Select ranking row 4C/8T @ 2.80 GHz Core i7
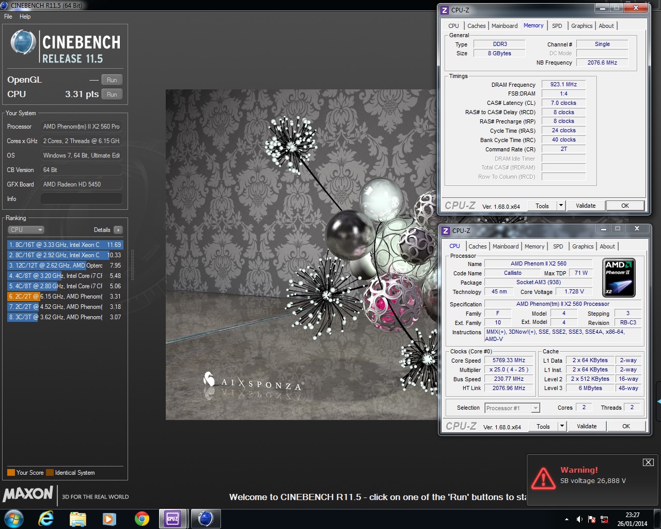Viewport: 661px width, 529px height. (x=65, y=286)
